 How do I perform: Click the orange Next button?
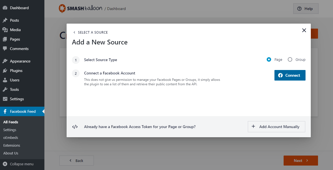click(x=301, y=161)
